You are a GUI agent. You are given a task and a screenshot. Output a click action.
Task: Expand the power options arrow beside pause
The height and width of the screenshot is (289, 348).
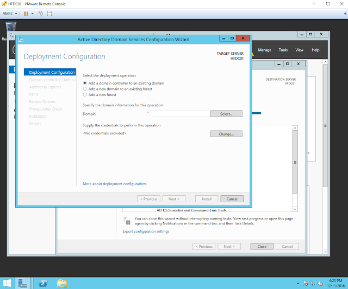point(33,14)
